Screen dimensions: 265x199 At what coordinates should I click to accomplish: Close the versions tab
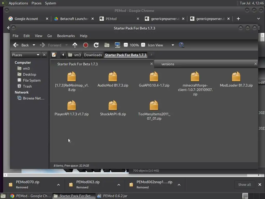(x=255, y=64)
